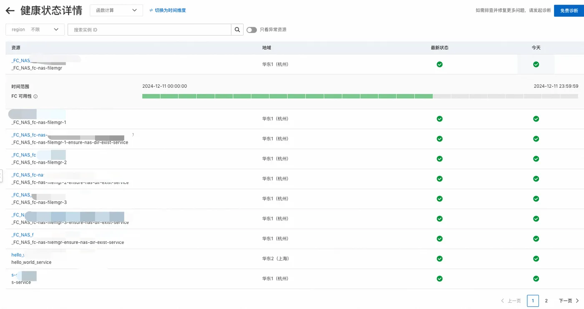Click latest status icon for filemgr-3-ensure-nas-dir-exist-service row

(439, 218)
